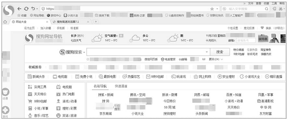Open 最新电影 category
The width and height of the screenshot is (289, 120).
[107, 77]
